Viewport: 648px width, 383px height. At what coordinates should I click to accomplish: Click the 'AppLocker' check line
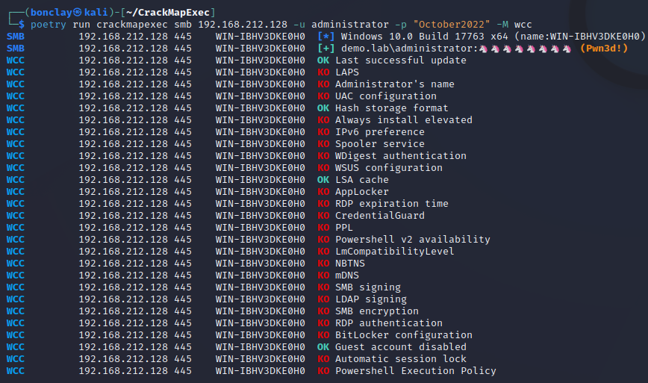point(362,192)
